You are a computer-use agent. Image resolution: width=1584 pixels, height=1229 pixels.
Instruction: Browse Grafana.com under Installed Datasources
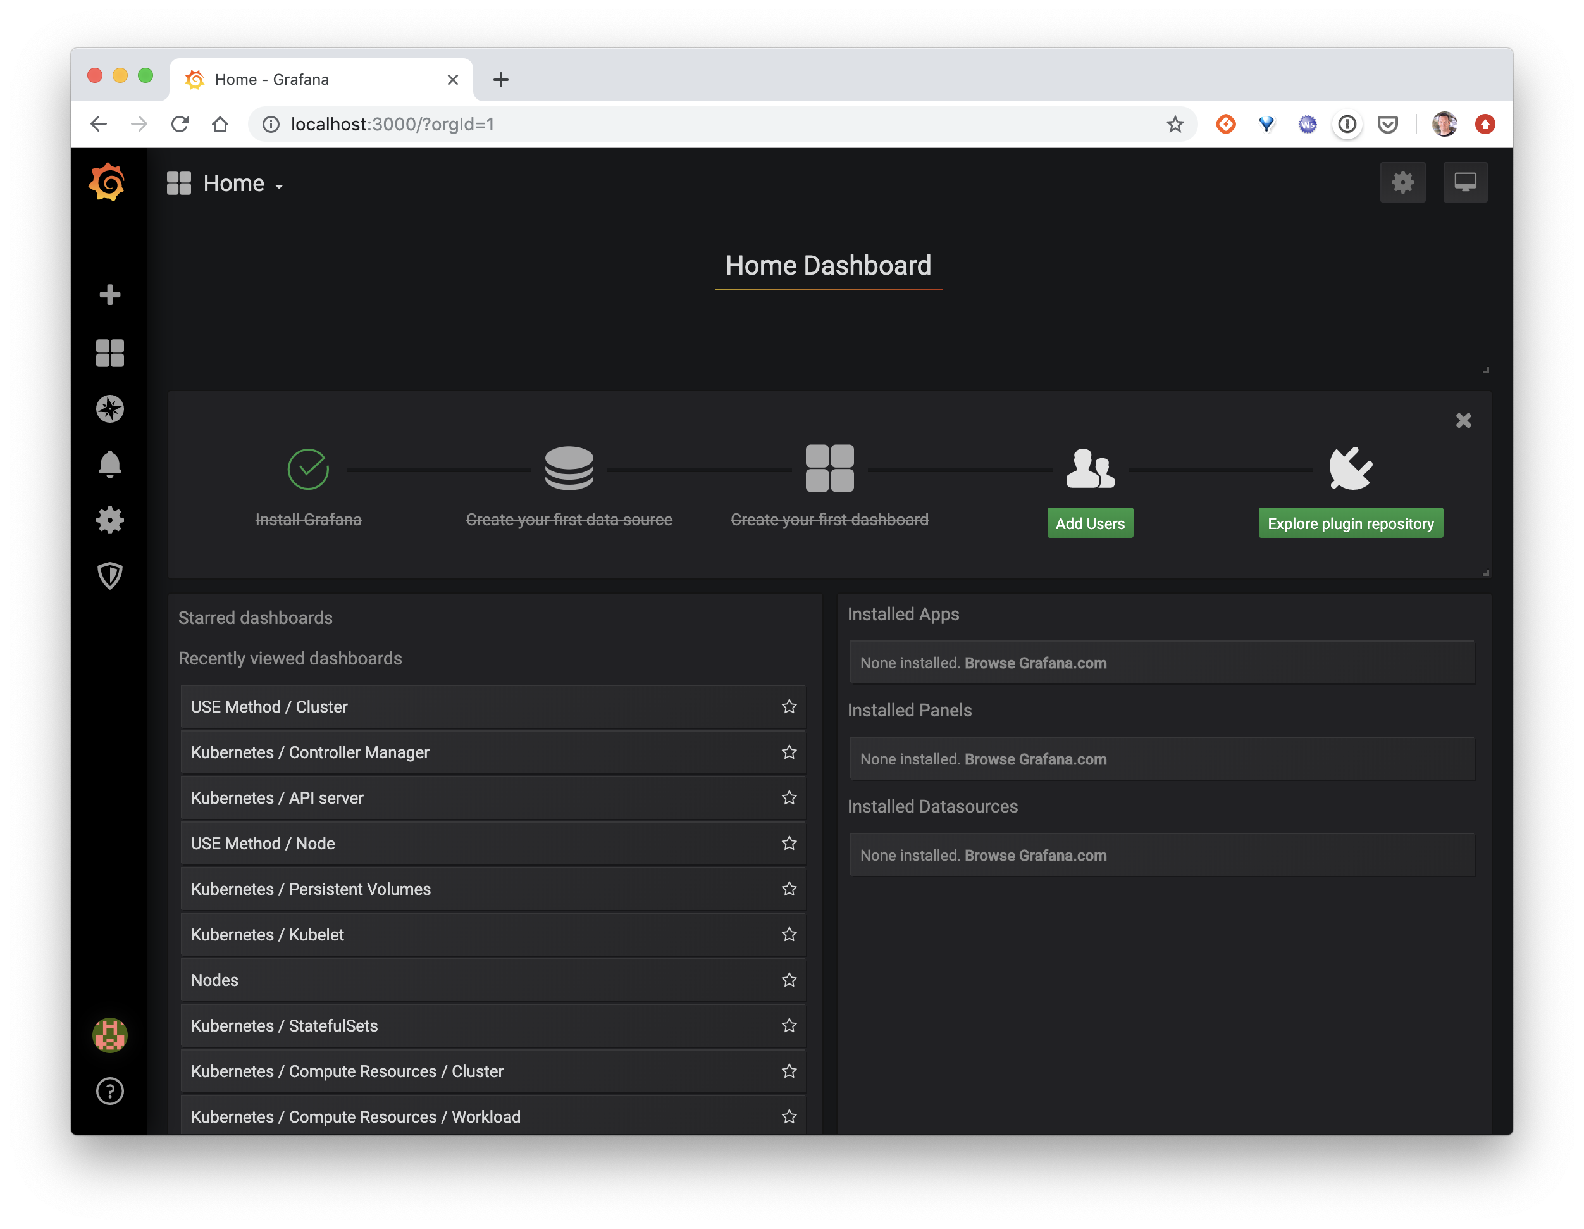coord(1035,856)
